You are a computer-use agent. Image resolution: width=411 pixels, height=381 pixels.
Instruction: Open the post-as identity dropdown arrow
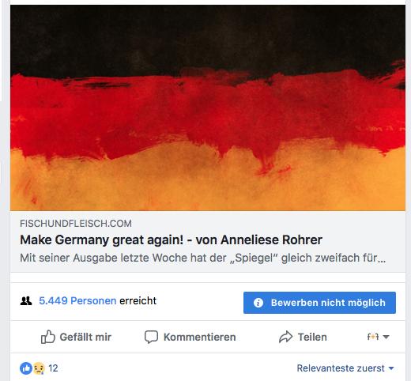coord(386,337)
